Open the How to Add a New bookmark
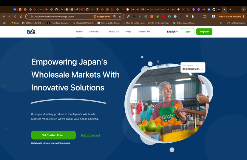Viewport: 247px width, 160px height. click(x=109, y=23)
